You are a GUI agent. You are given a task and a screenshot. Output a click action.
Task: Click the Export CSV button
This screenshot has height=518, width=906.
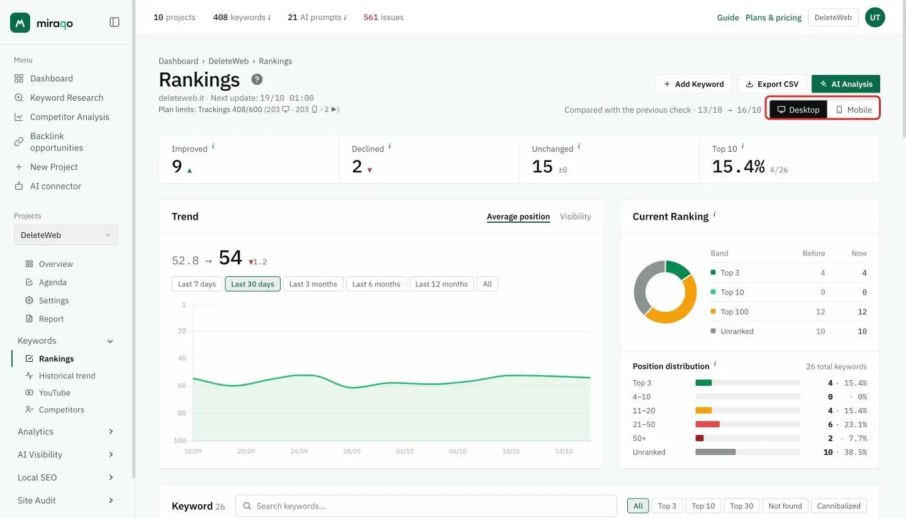click(x=772, y=84)
